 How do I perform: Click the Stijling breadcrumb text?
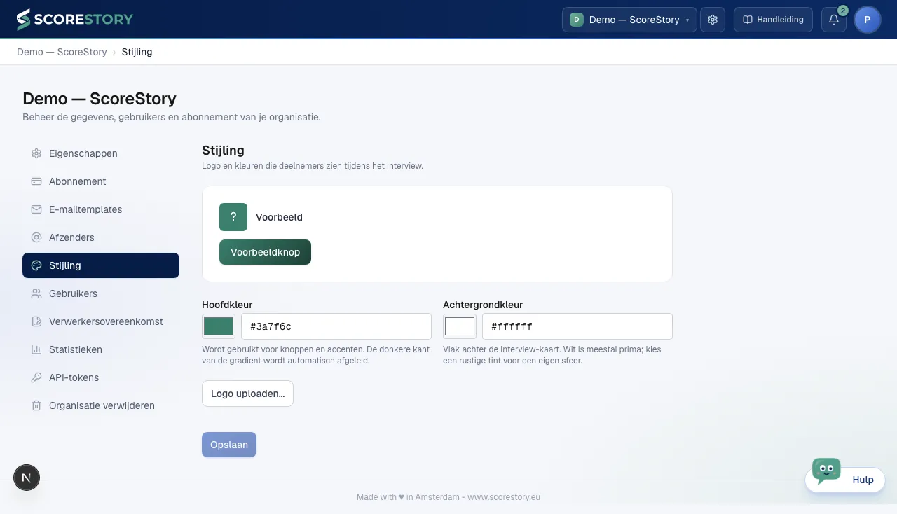click(x=137, y=52)
